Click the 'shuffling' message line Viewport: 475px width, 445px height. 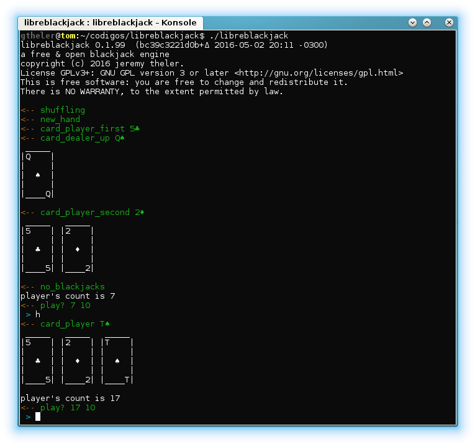pyautogui.click(x=53, y=110)
